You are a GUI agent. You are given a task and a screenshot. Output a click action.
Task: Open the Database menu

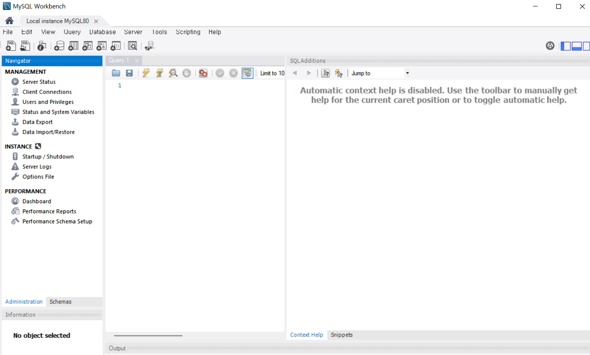click(x=102, y=32)
